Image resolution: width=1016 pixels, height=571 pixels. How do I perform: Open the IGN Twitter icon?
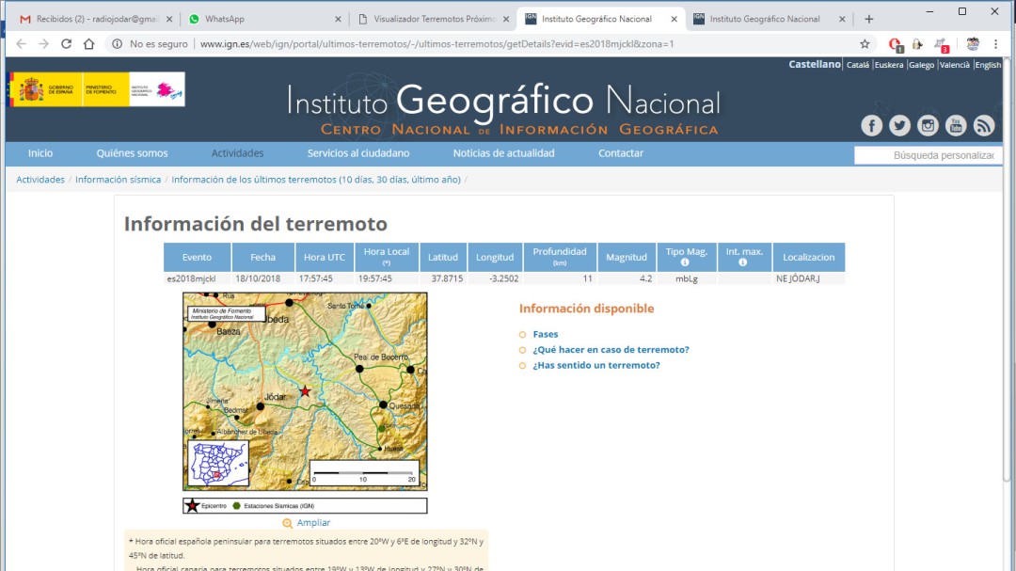click(x=899, y=125)
